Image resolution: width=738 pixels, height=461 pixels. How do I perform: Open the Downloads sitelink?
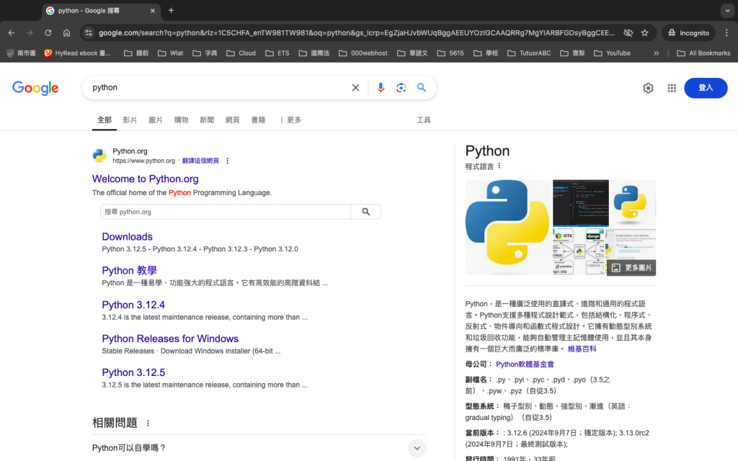point(127,236)
